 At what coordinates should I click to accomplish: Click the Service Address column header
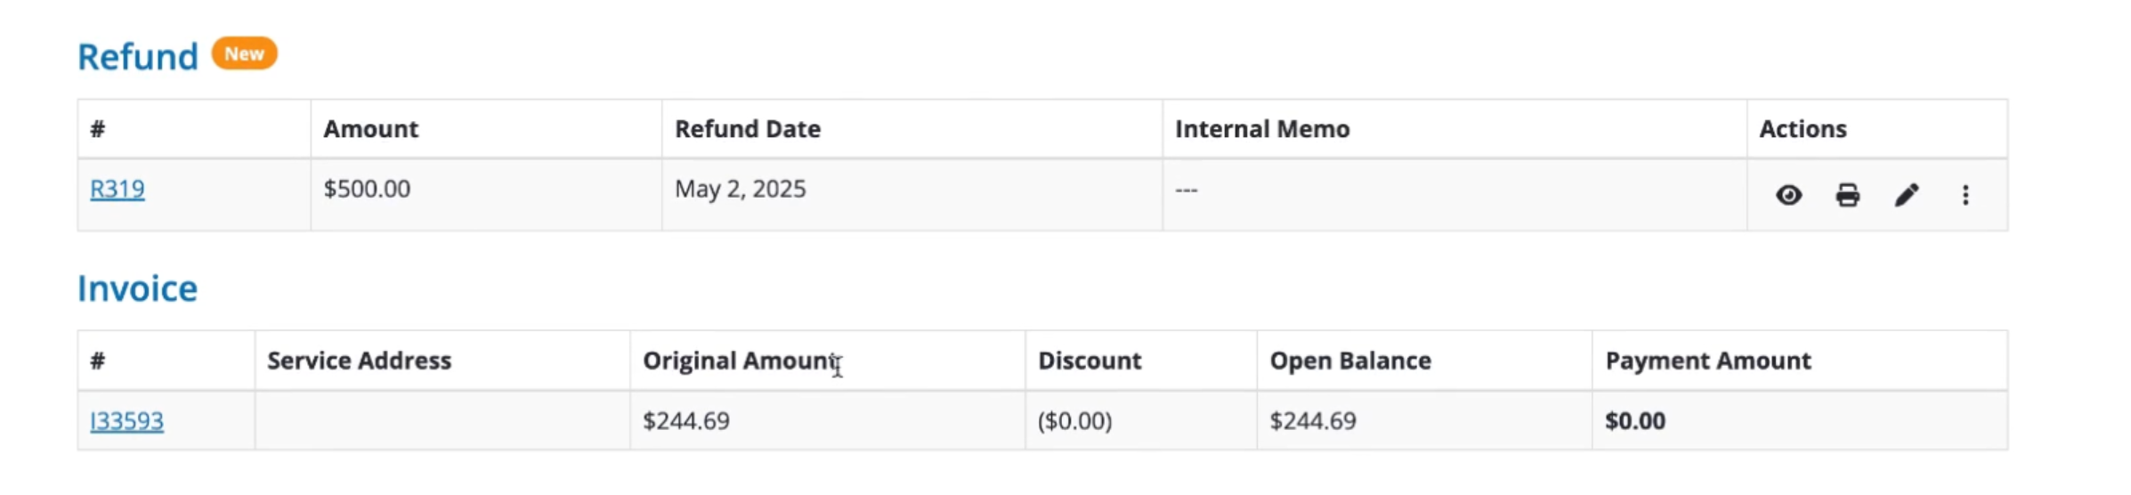[360, 361]
